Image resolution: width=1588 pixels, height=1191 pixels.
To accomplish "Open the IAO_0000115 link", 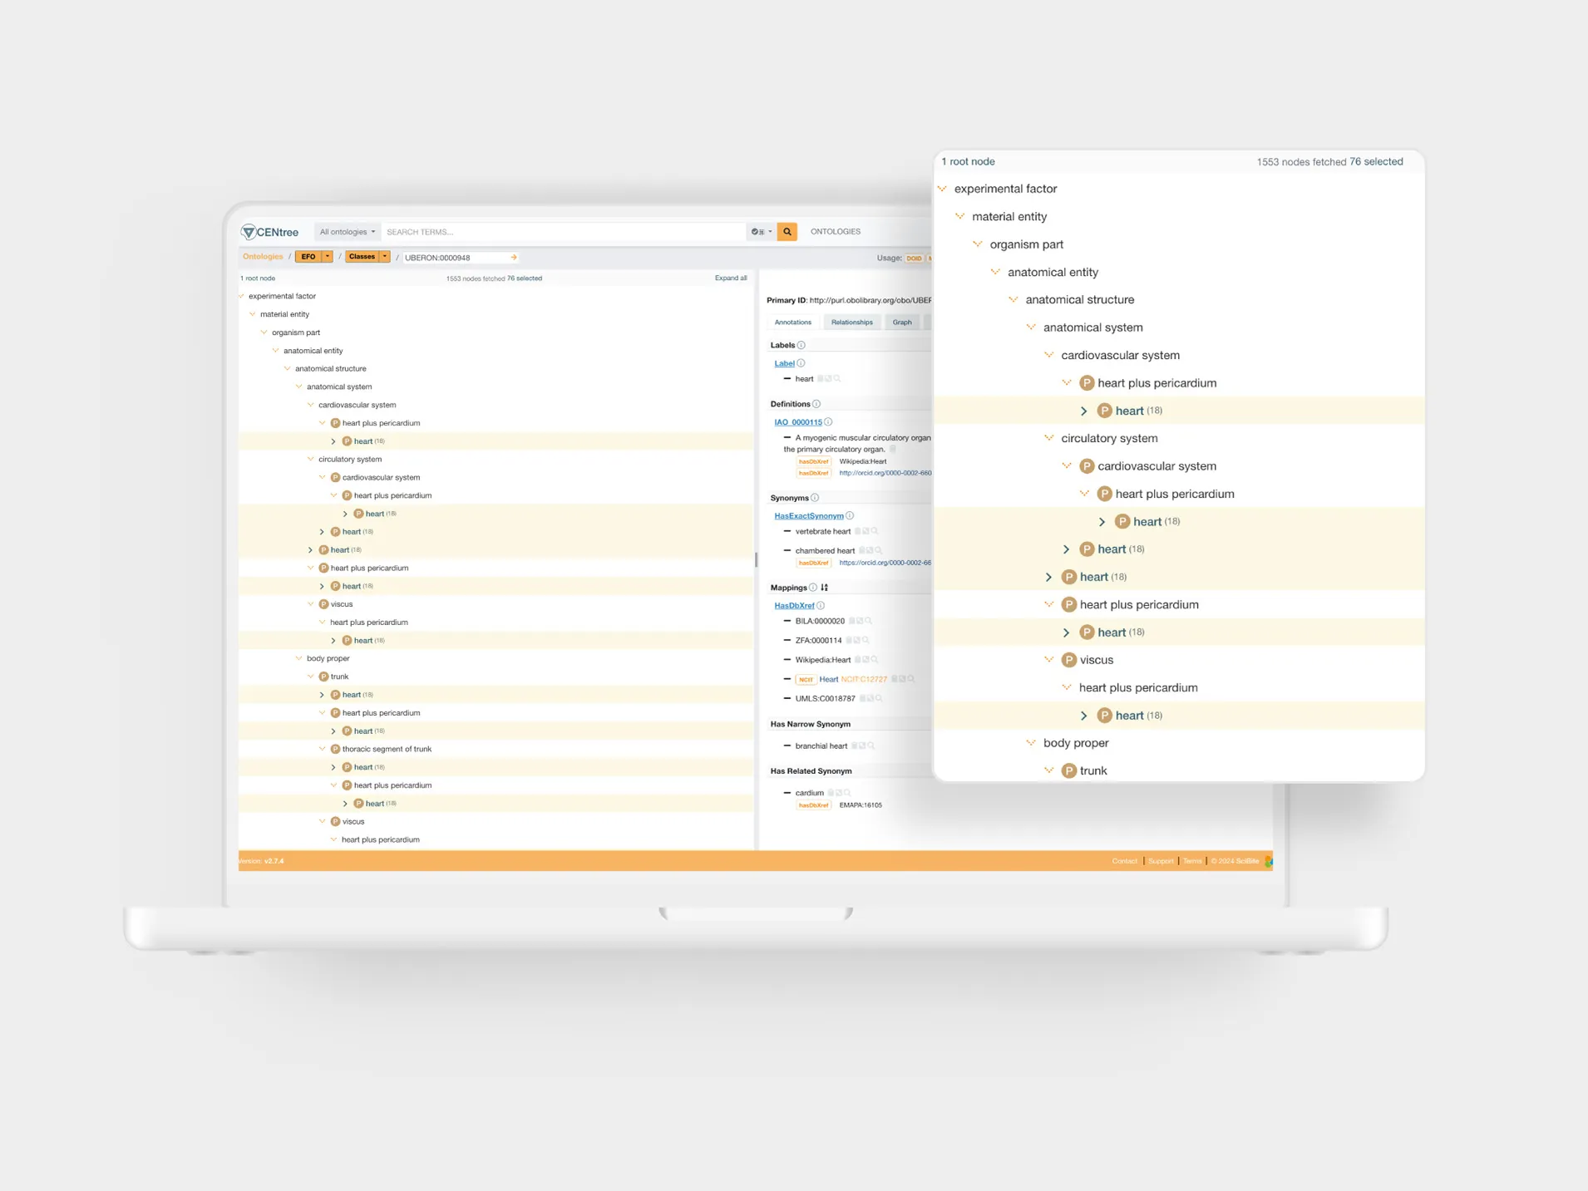I will 798,422.
